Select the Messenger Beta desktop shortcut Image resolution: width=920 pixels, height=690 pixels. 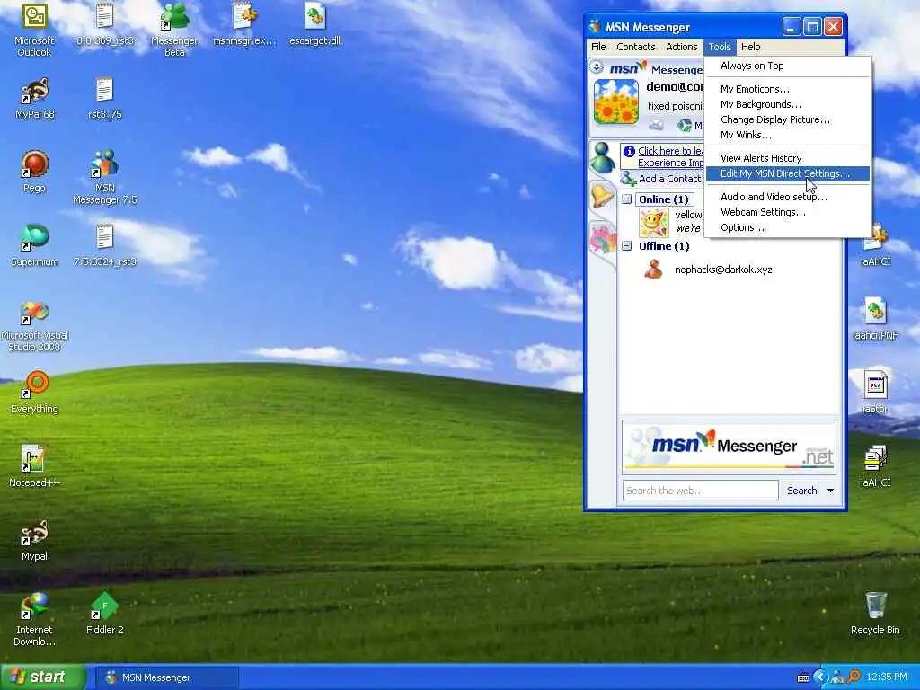tap(174, 30)
